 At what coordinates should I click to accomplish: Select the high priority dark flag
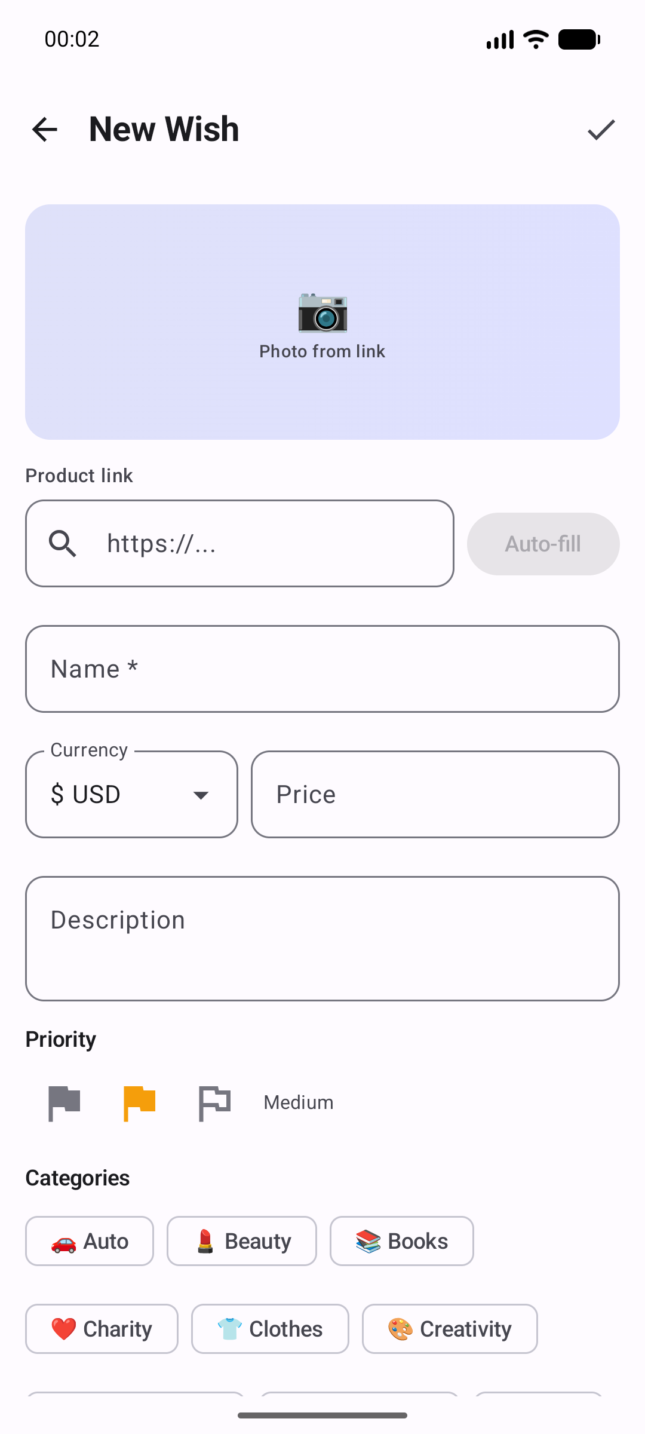(x=64, y=1102)
